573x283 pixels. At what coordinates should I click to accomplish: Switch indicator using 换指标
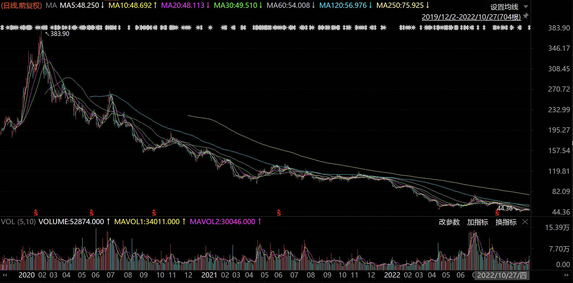click(506, 222)
